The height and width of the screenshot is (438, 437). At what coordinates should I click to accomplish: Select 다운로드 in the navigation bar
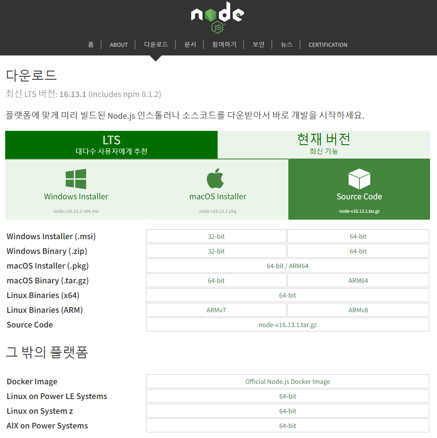tap(156, 45)
